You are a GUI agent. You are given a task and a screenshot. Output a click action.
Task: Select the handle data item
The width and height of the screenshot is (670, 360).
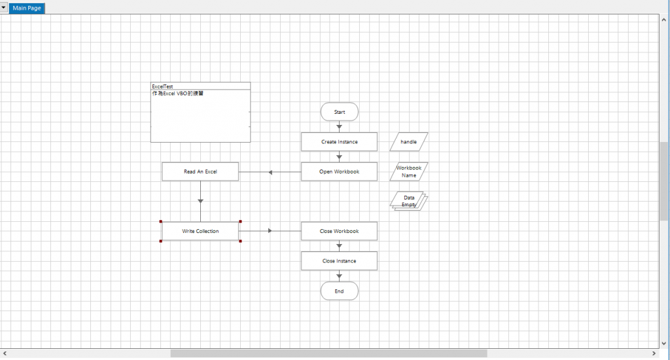click(x=409, y=142)
